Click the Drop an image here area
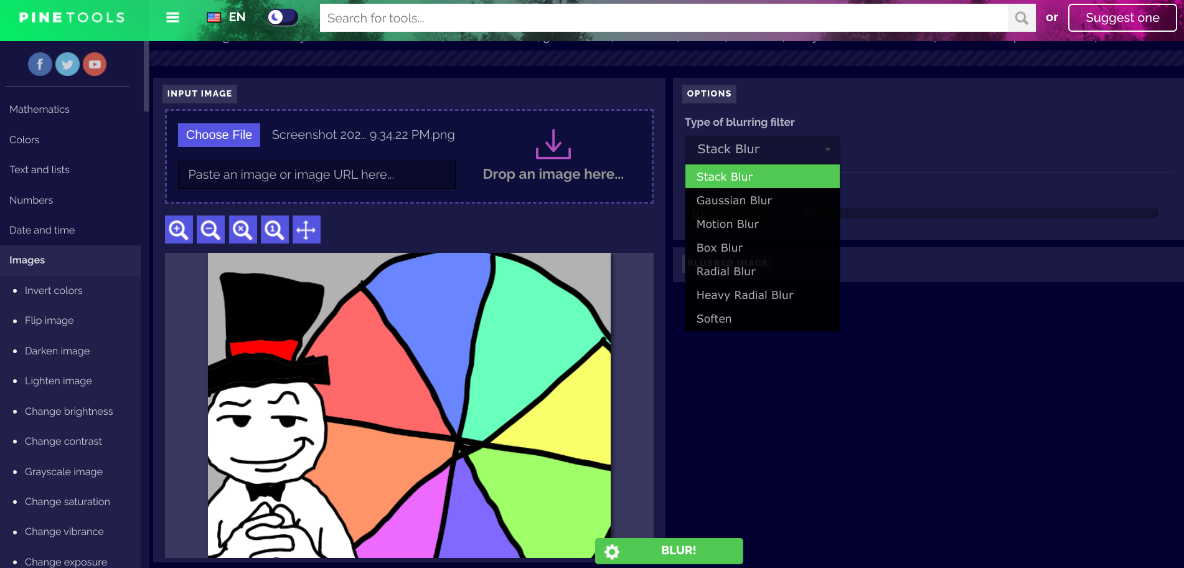Viewport: 1184px width, 568px height. (553, 174)
